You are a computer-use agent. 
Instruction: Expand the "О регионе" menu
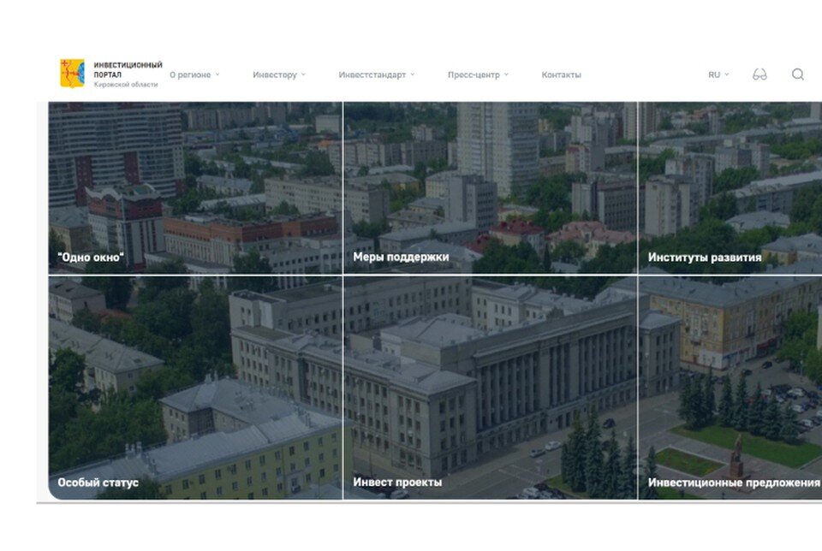[x=194, y=75]
